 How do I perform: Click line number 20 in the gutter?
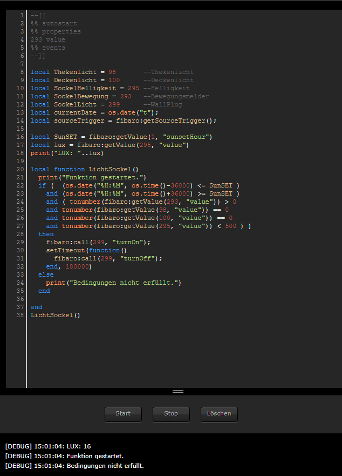pos(20,170)
